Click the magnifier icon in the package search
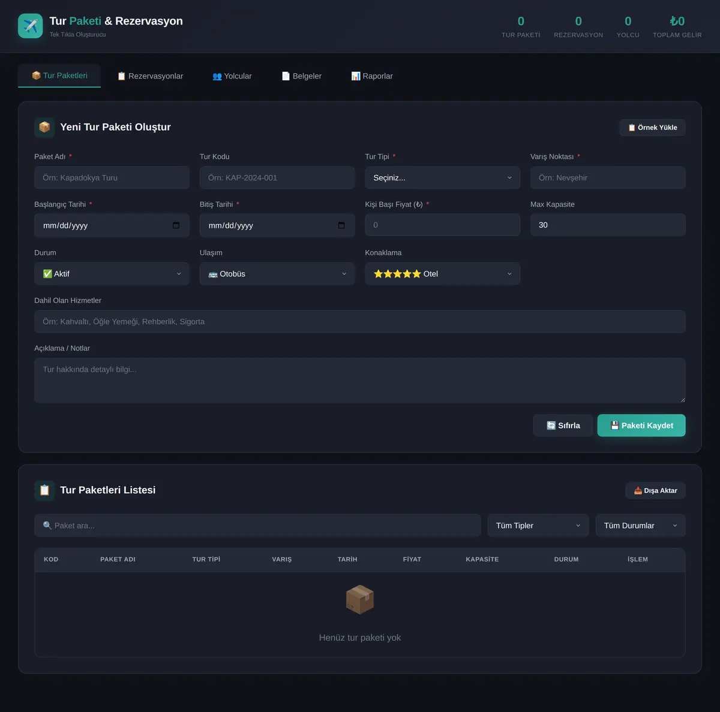Viewport: 720px width, 712px height. tap(47, 526)
